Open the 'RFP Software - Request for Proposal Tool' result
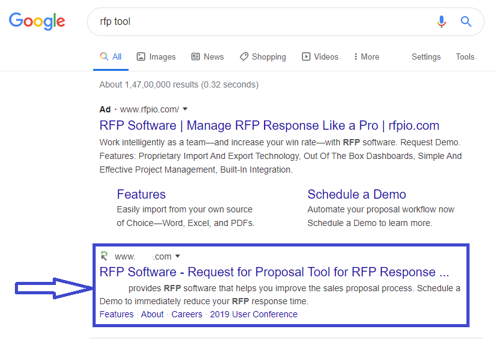This screenshot has width=495, height=339. pyautogui.click(x=274, y=272)
